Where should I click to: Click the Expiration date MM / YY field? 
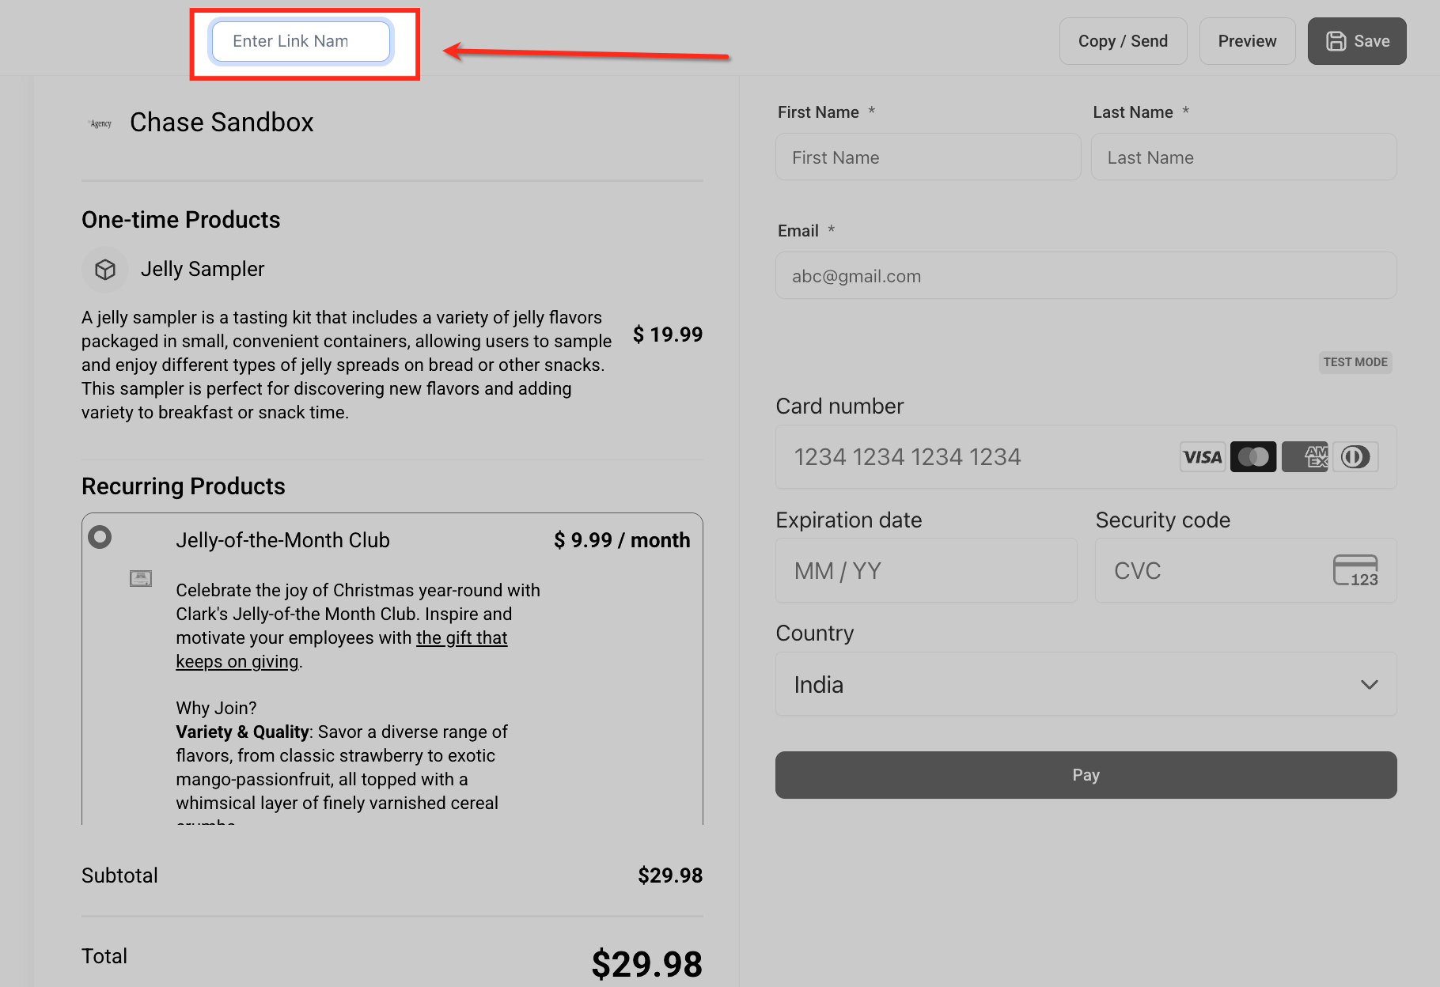click(927, 570)
